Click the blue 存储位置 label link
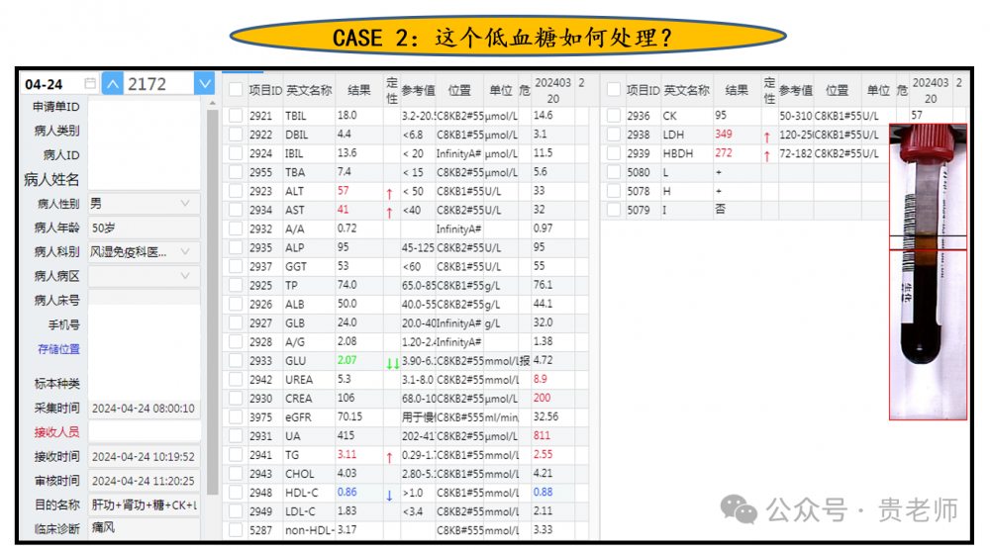The image size is (990, 550). coord(58,349)
